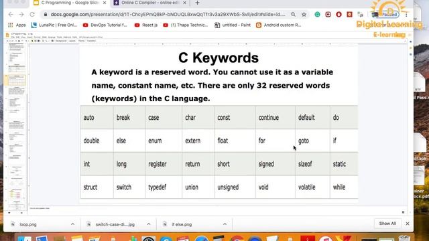
Task: Click the 'break' table cell
Action: [129, 118]
